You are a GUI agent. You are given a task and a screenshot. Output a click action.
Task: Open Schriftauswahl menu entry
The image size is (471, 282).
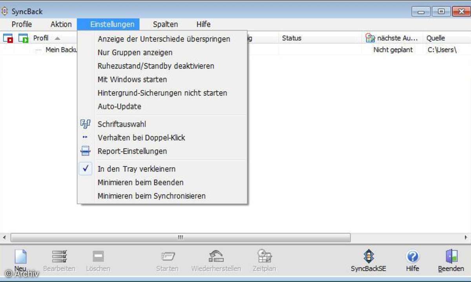click(162, 124)
